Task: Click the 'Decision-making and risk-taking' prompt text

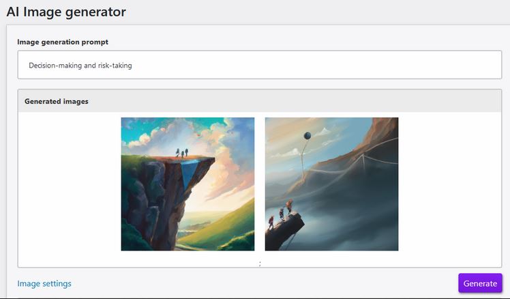Action: point(80,66)
